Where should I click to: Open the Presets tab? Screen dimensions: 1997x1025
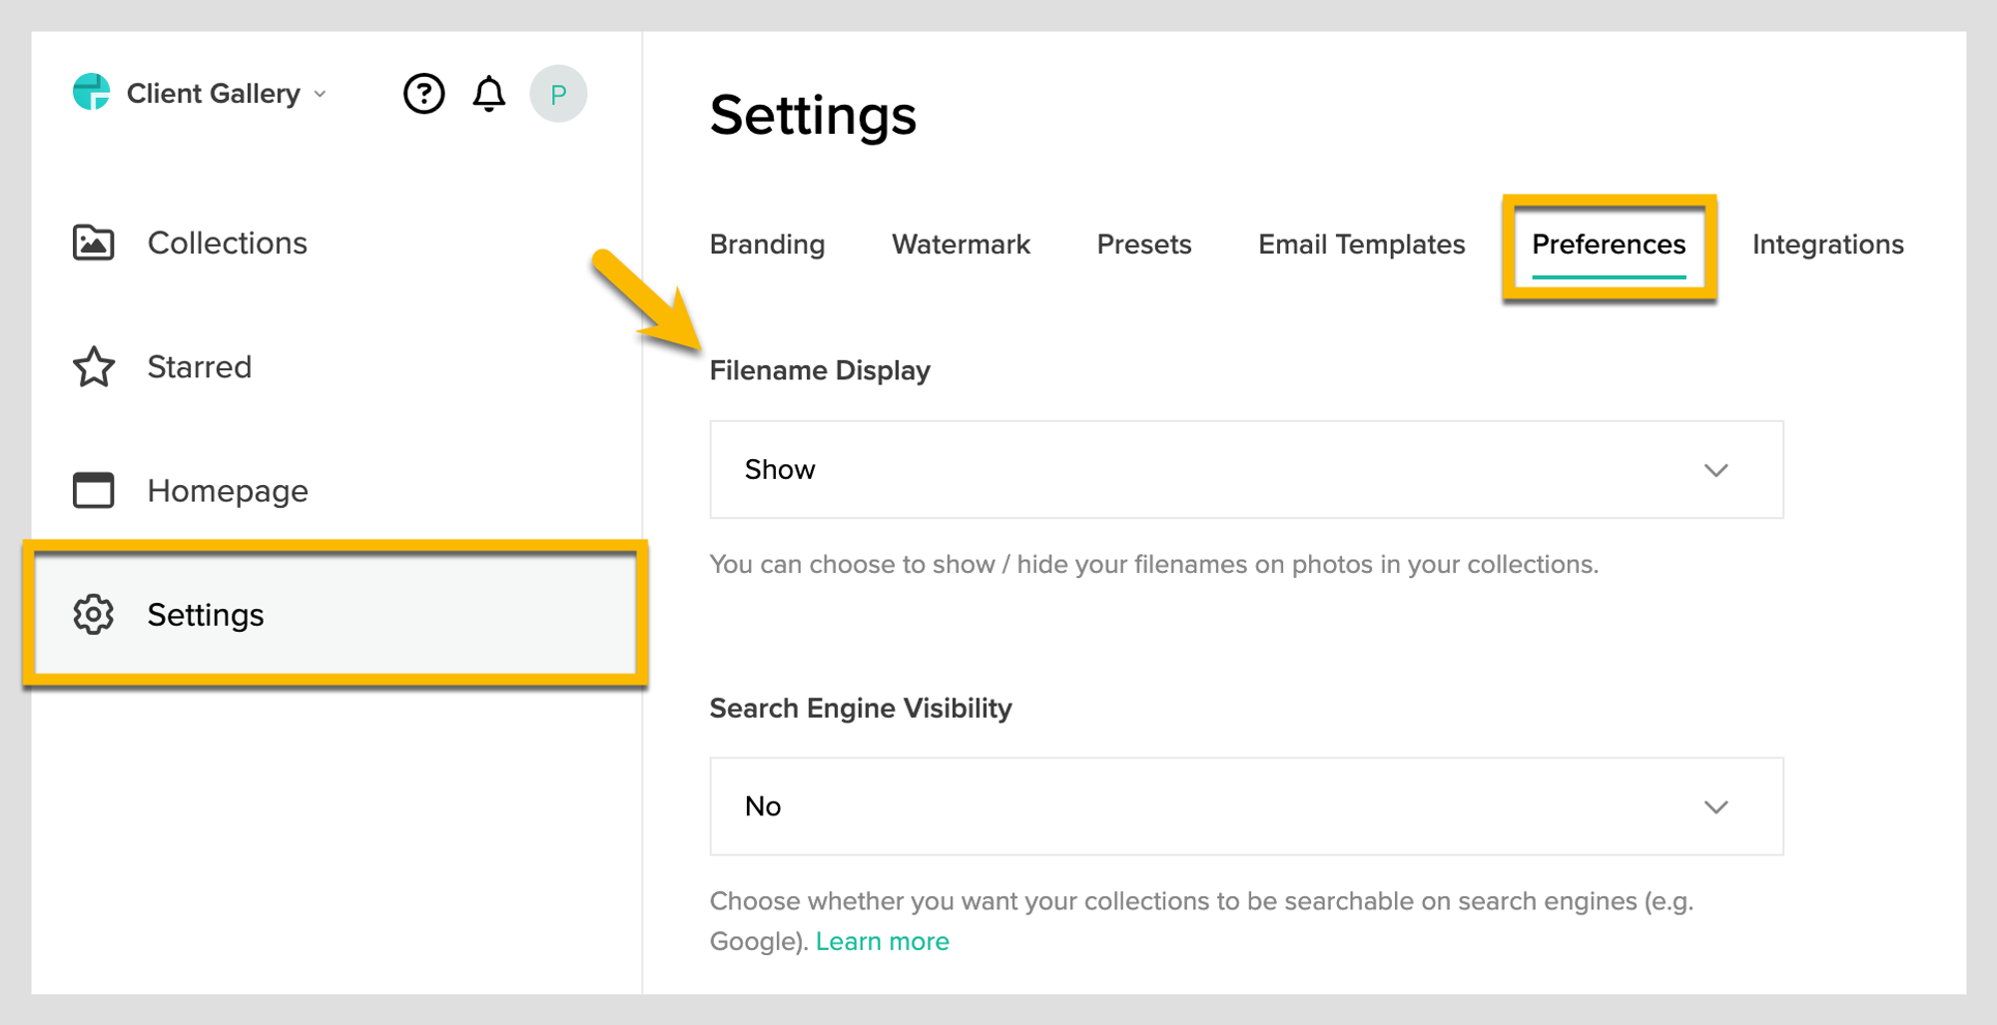point(1143,245)
